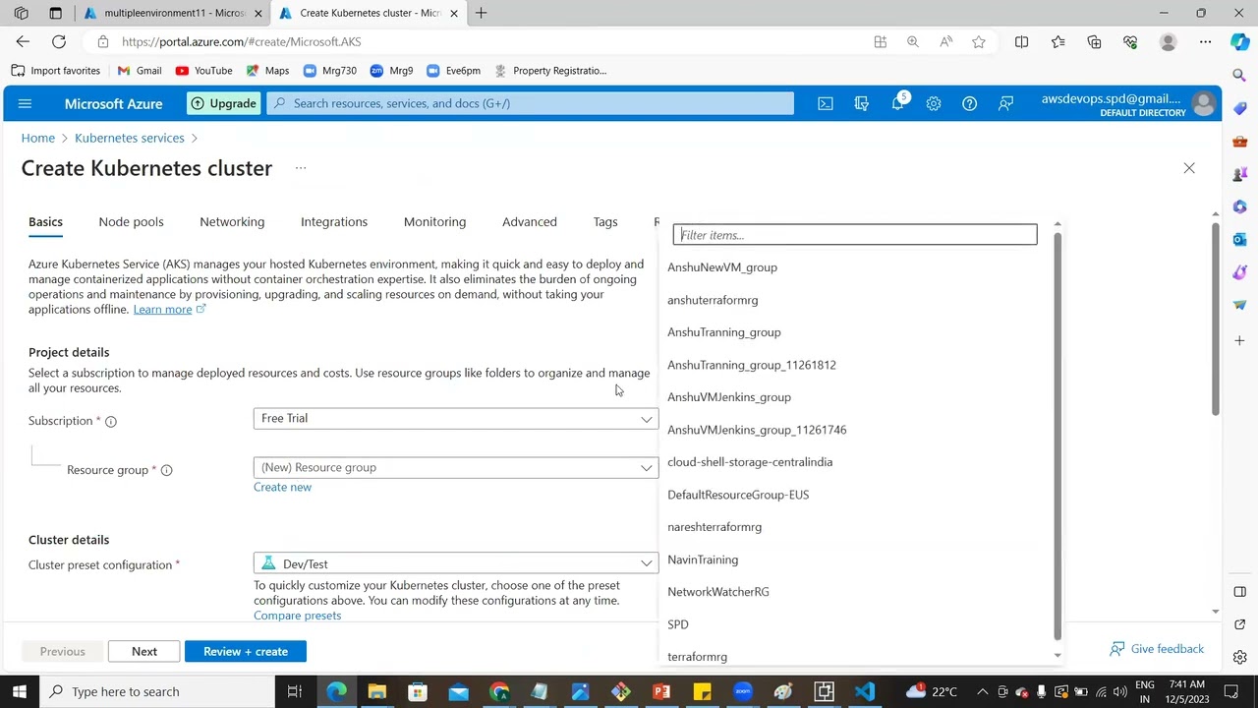Open Outlook in Edge sidebar
This screenshot has height=708, width=1258.
(1240, 240)
